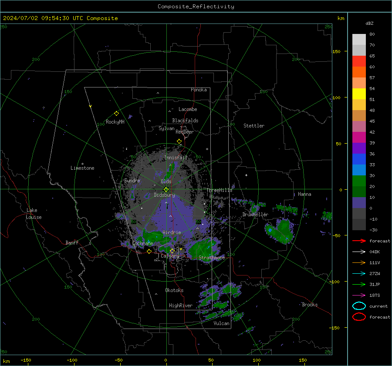Click the Strathmore label

(212, 258)
